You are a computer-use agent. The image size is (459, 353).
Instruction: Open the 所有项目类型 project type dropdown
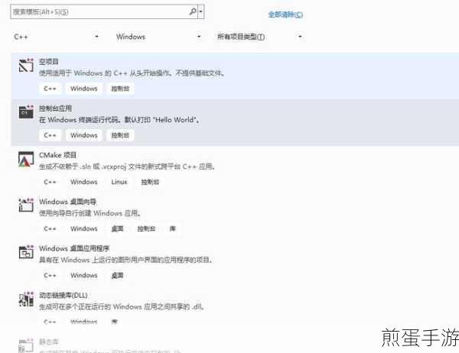pyautogui.click(x=259, y=37)
